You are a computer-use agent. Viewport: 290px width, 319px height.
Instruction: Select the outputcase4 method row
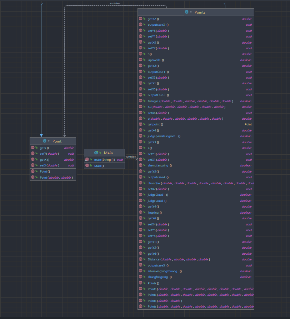196,177
